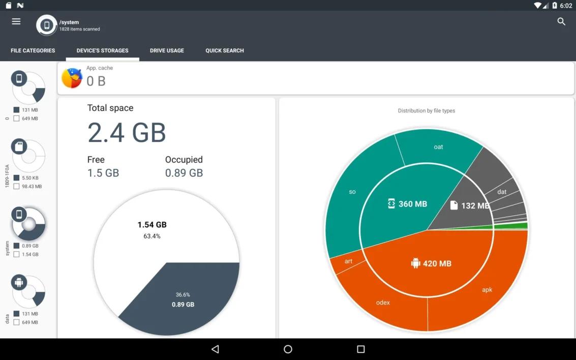Click the Firefox app cache icon

pos(72,78)
